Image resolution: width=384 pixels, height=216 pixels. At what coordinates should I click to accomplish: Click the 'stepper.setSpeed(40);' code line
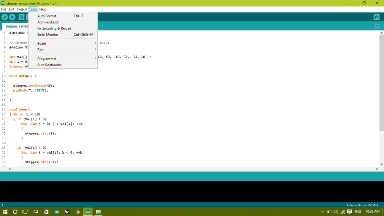point(34,86)
